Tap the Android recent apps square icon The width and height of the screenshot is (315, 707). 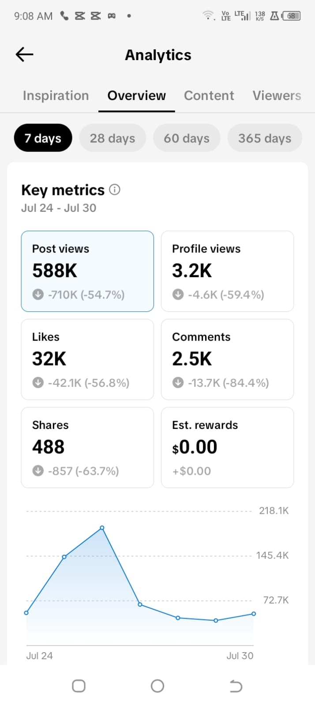[79, 686]
